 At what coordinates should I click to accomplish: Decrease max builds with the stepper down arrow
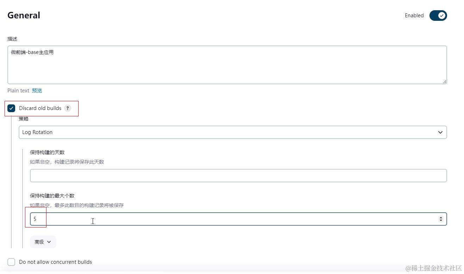point(441,221)
